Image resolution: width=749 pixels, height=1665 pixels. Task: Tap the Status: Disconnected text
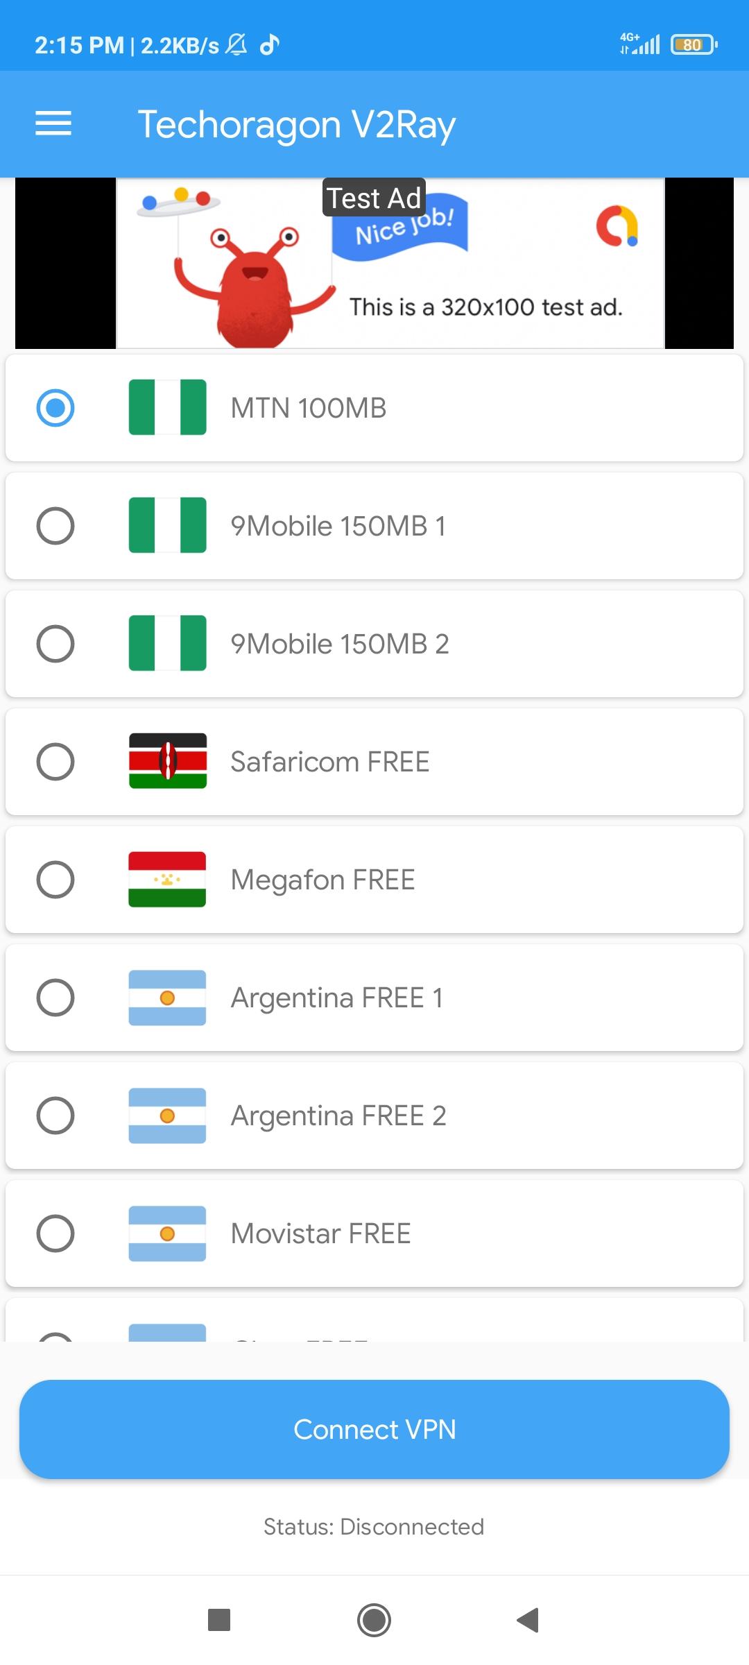click(x=374, y=1526)
